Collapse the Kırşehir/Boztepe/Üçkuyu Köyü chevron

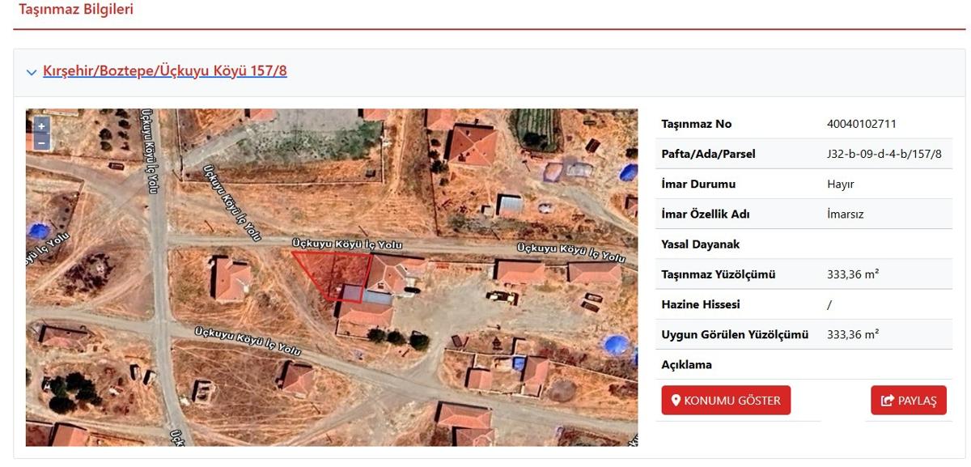point(32,72)
